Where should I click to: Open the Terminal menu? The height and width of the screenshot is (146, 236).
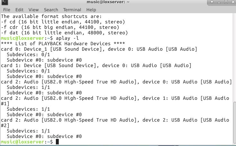tap(72, 10)
